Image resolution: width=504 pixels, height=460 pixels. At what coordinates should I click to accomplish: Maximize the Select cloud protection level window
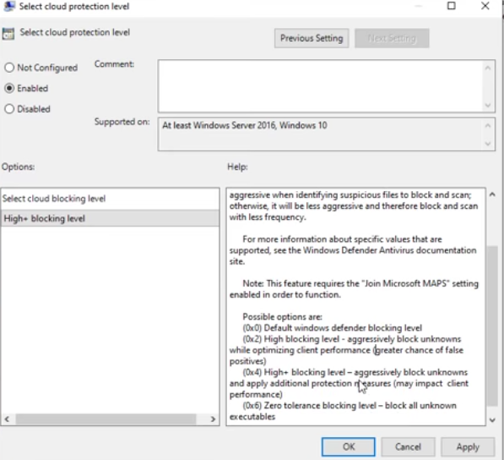[452, 6]
